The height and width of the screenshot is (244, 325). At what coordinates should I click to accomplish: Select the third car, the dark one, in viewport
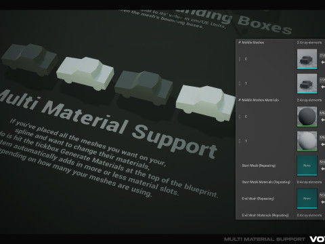click(144, 88)
